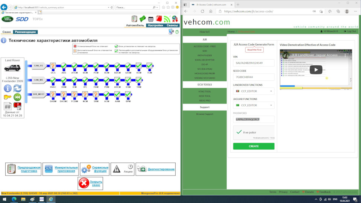Click the OCS module node on CAN_HS
The height and width of the screenshot is (203, 361).
point(53,66)
